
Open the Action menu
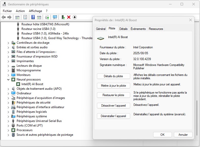[x=20, y=11]
